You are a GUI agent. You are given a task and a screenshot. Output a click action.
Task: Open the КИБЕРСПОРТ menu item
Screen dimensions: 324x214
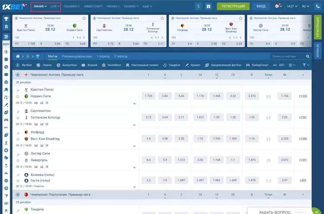click(x=93, y=6)
